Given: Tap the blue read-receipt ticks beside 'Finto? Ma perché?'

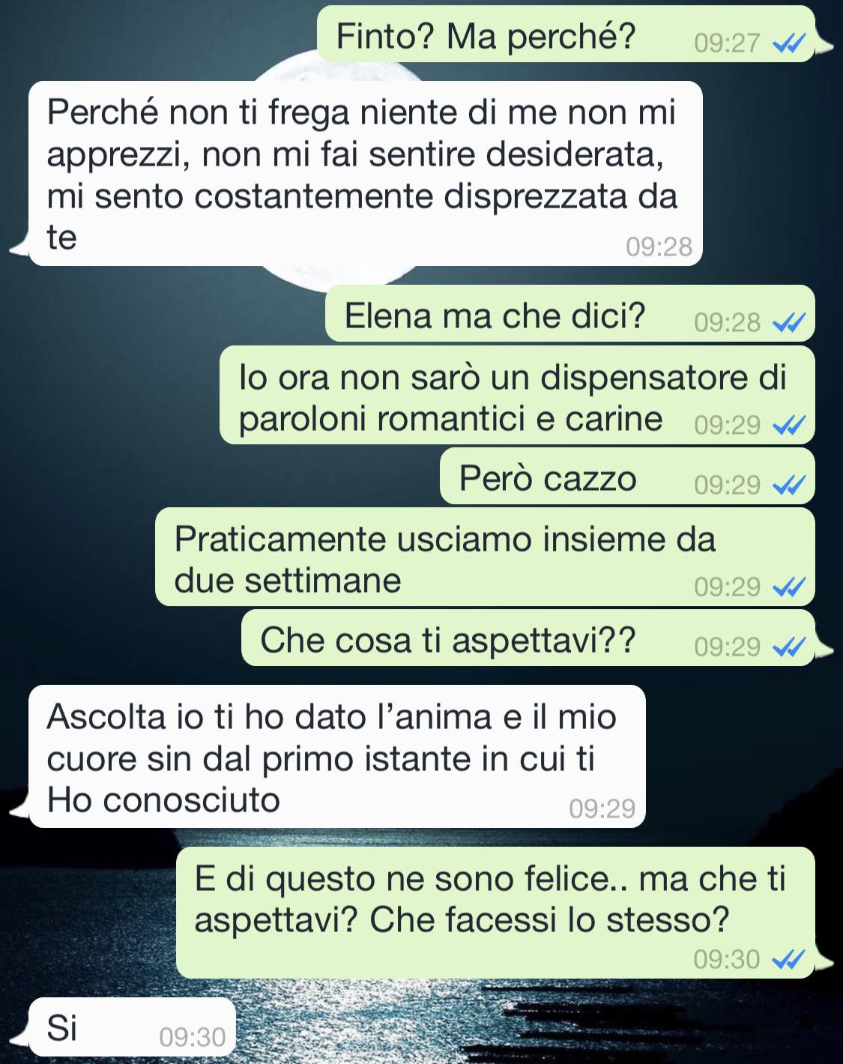Looking at the screenshot, I should click(x=789, y=43).
